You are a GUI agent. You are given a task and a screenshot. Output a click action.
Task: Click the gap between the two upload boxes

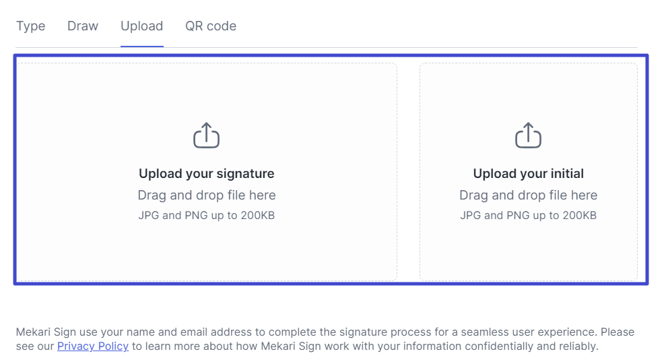point(408,172)
